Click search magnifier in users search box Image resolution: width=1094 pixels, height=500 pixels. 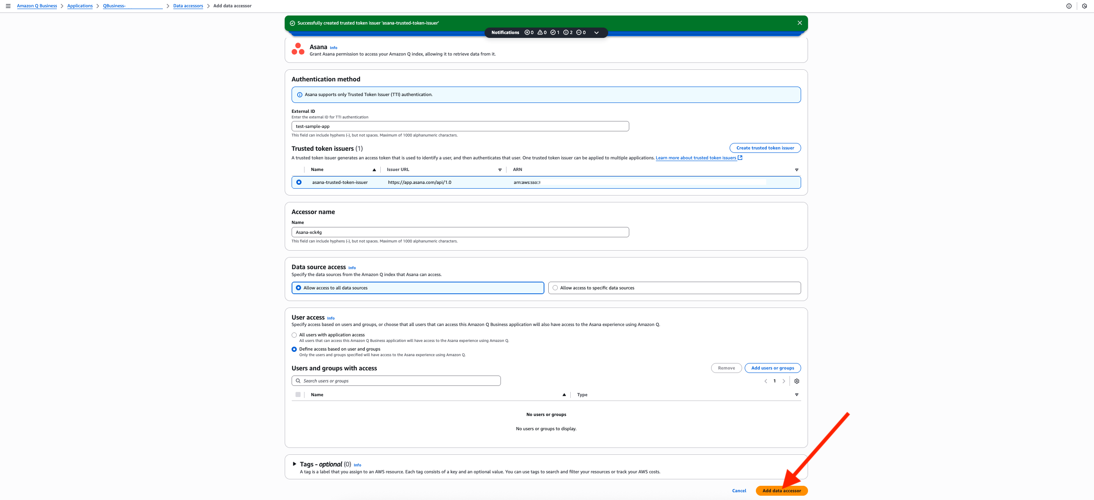298,381
